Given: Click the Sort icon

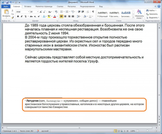Looking at the screenshot, I should pyautogui.click(x=88, y=12).
